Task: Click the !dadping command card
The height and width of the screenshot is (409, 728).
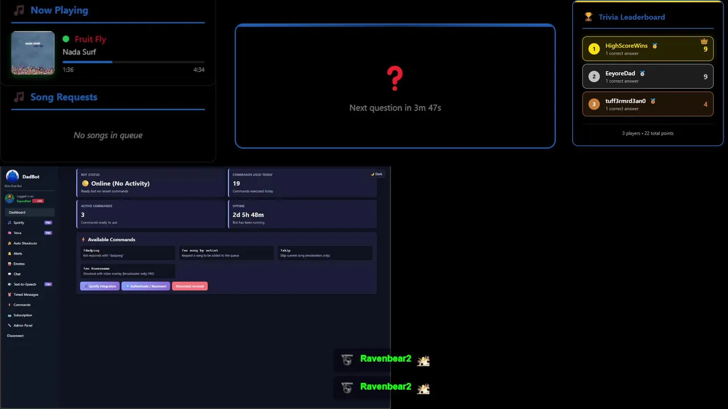Action: [x=128, y=253]
